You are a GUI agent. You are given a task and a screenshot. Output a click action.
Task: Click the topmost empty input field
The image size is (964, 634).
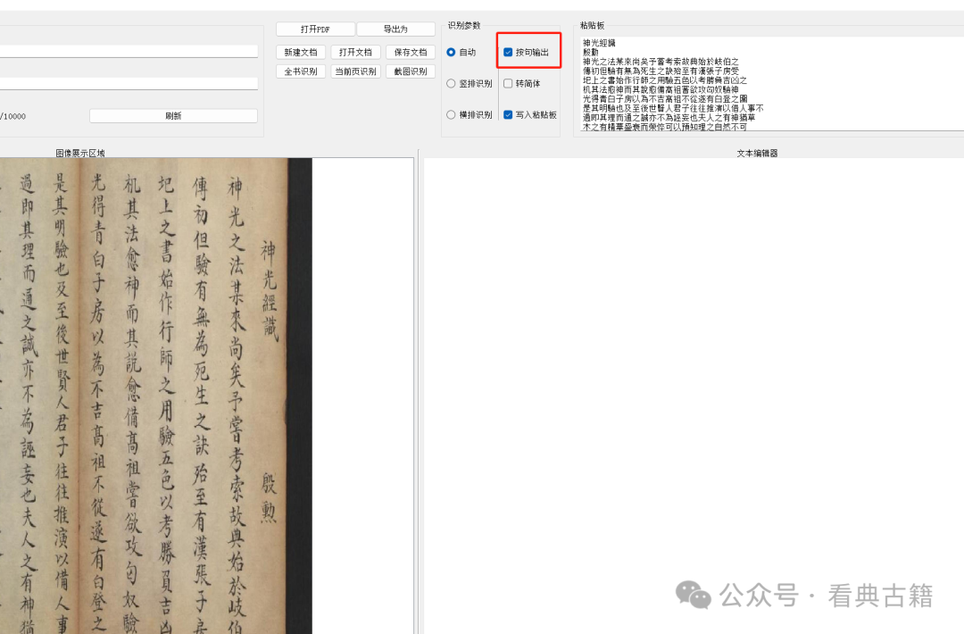[129, 51]
